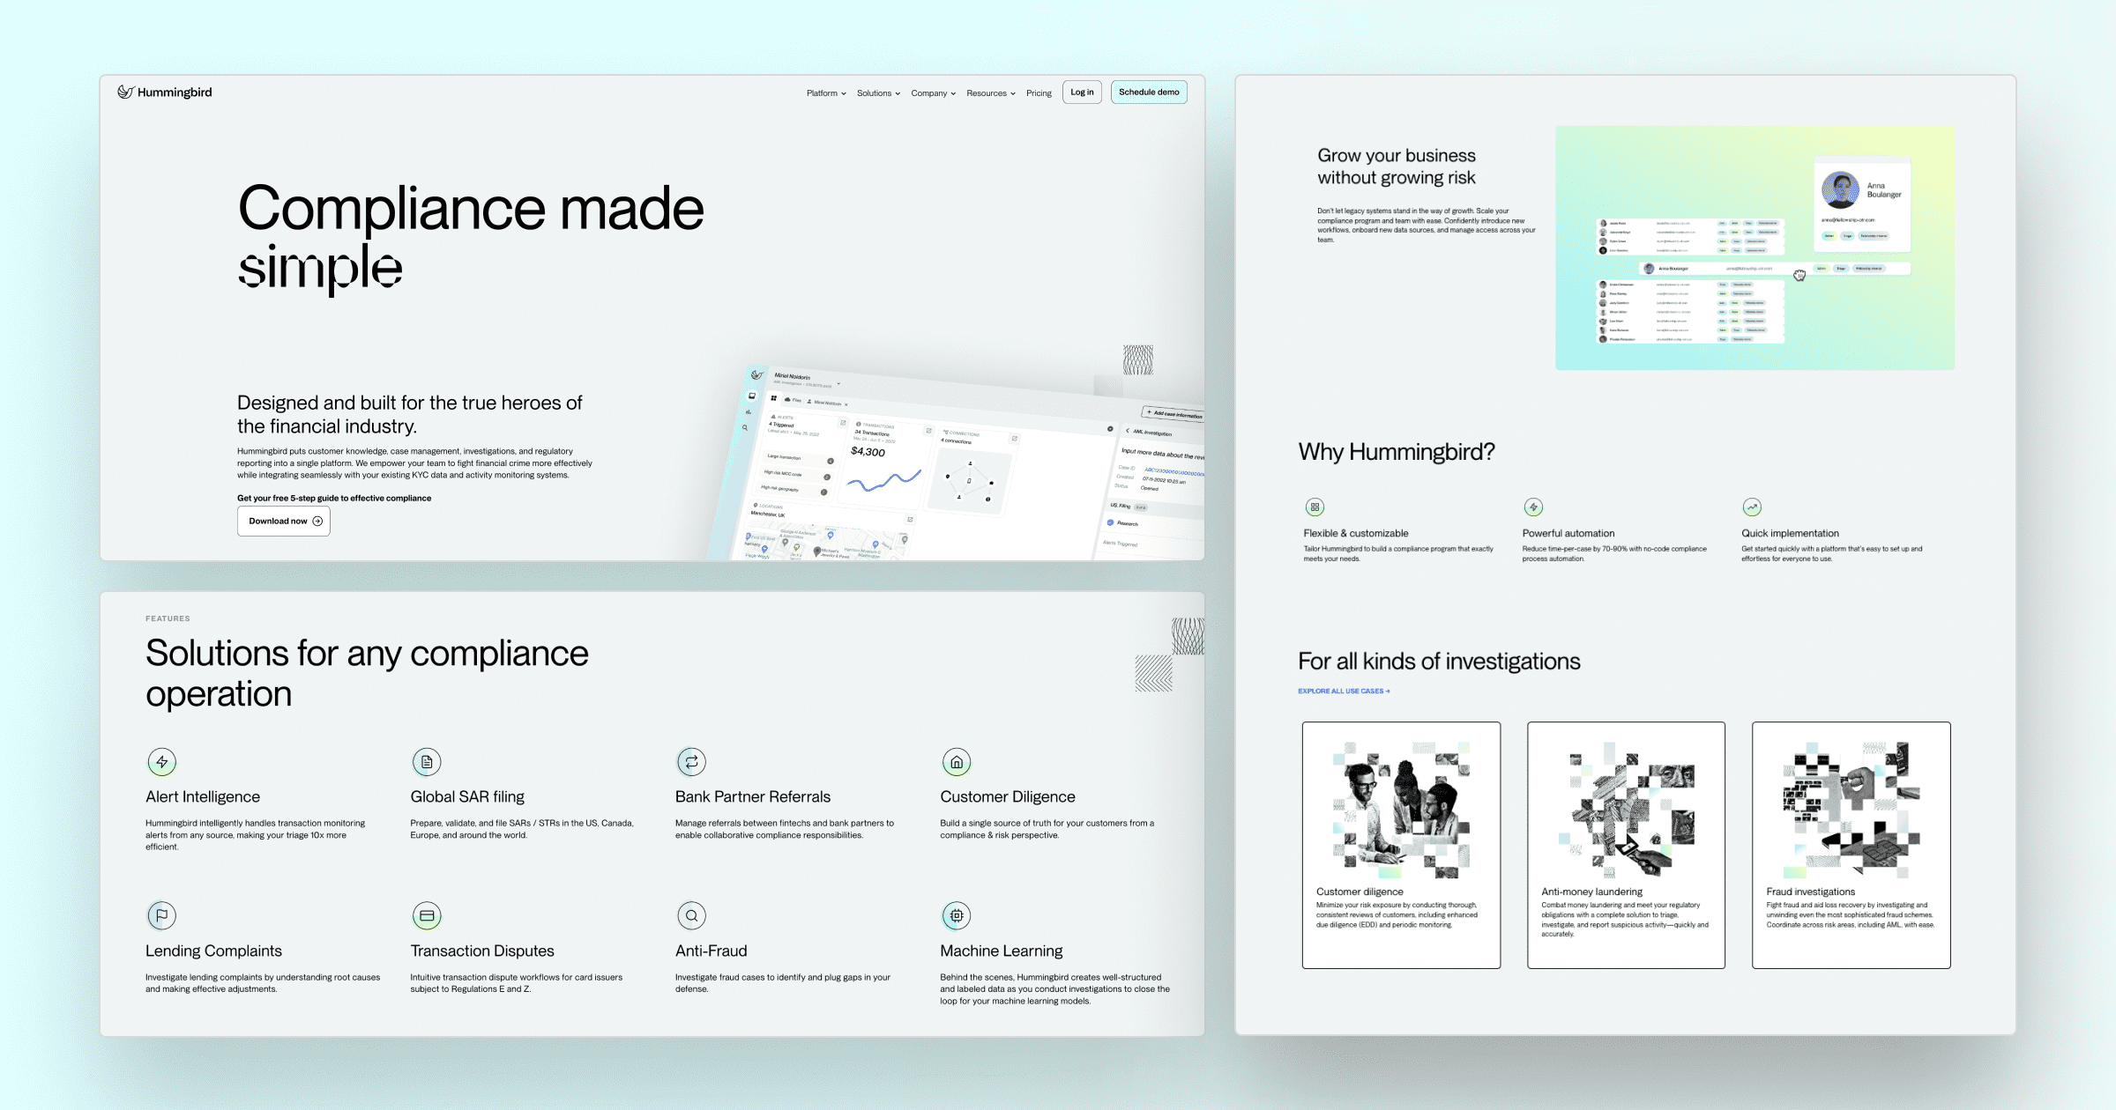Viewport: 2116px width, 1110px height.
Task: Click the Hummingbird logo
Action: (163, 92)
